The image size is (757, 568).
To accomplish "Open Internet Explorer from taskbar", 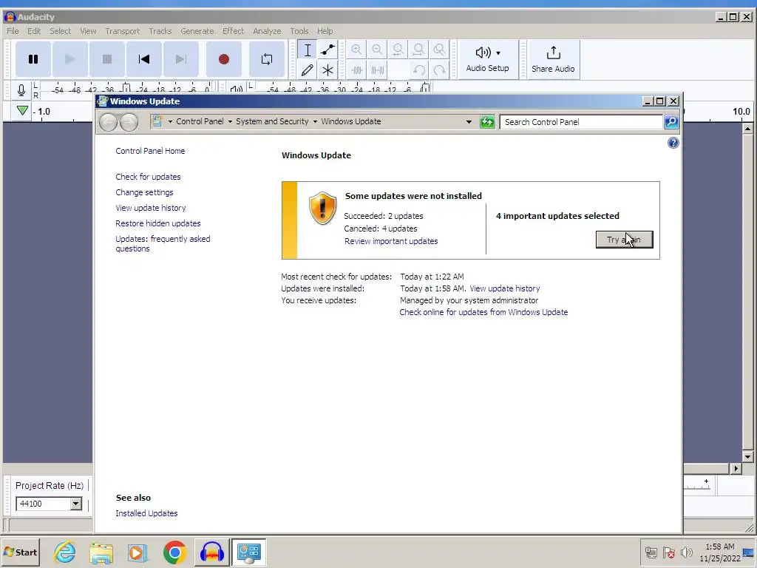I will pyautogui.click(x=65, y=552).
